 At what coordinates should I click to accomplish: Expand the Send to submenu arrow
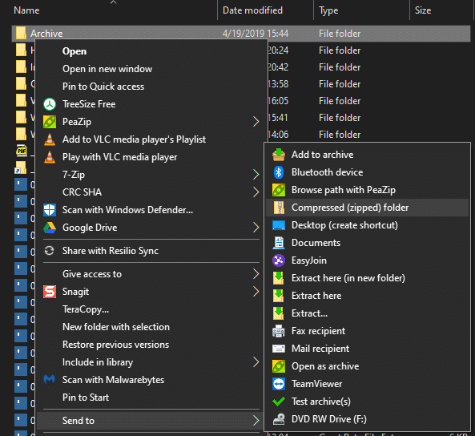coord(256,421)
